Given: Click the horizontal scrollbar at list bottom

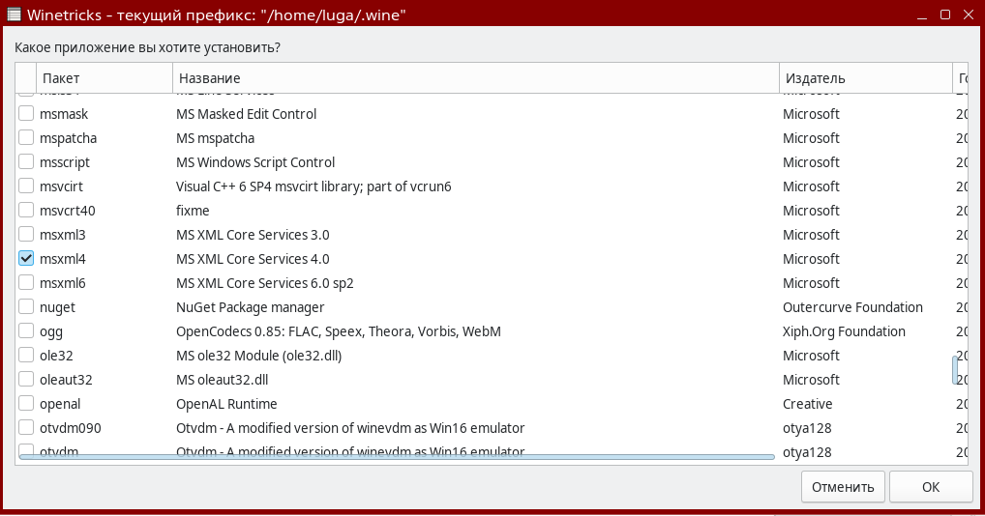Looking at the screenshot, I should (x=397, y=457).
